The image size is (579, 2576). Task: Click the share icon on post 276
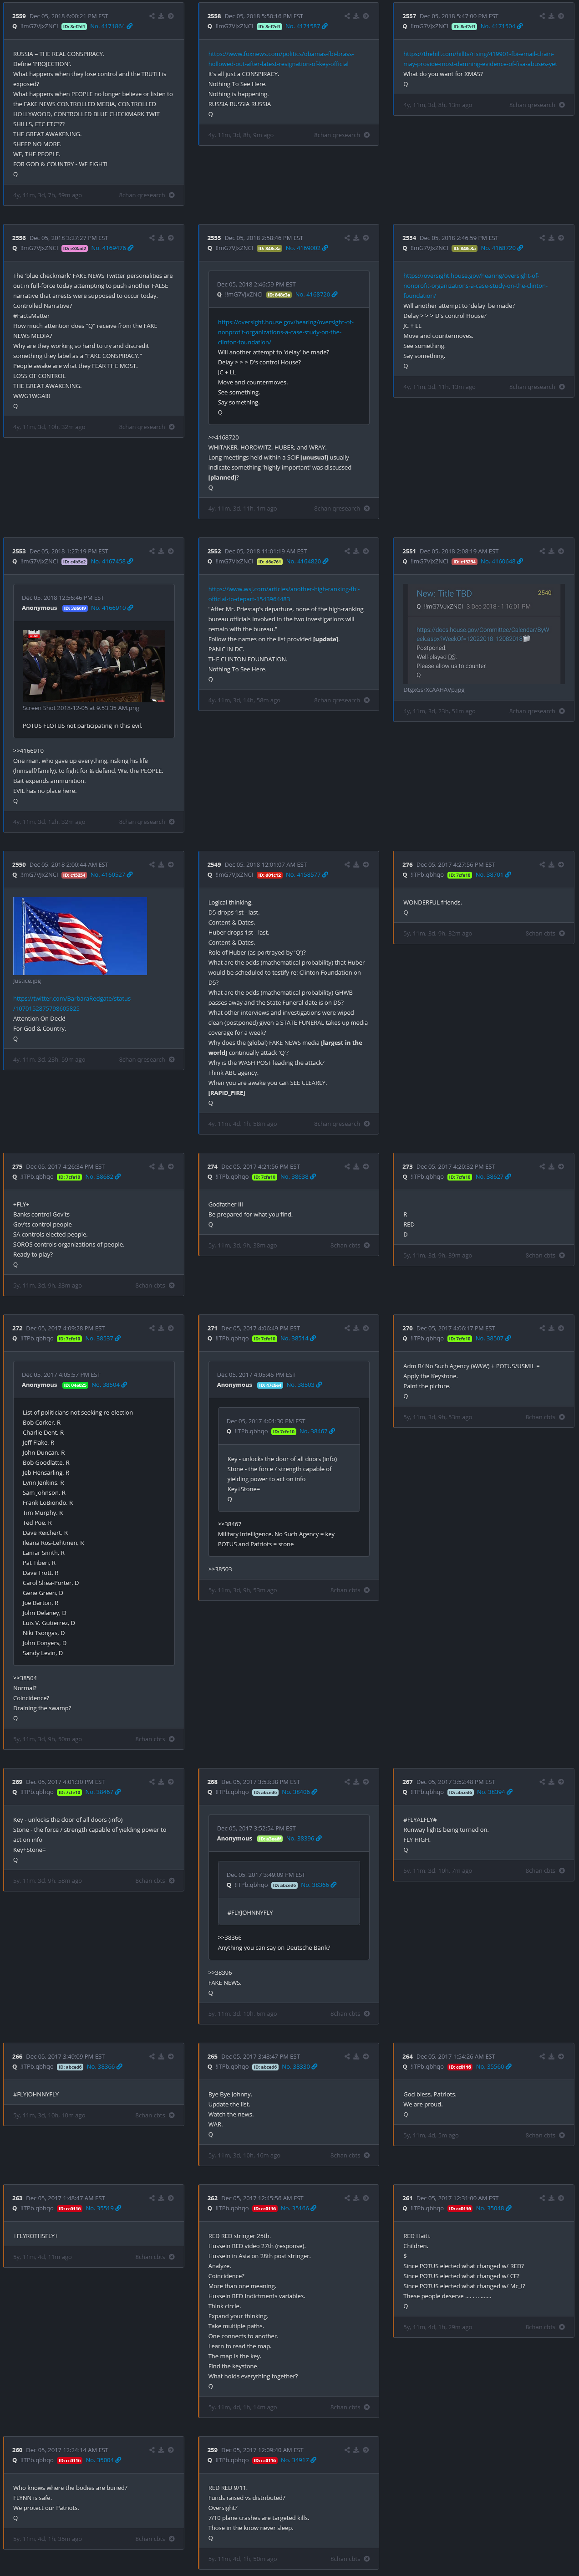pyautogui.click(x=541, y=864)
